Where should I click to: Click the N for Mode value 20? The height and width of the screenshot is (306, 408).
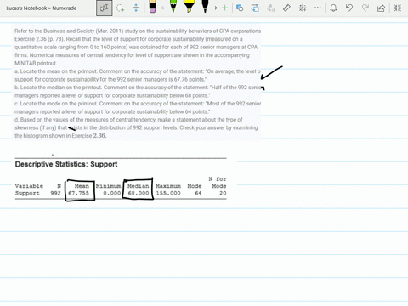pos(223,193)
